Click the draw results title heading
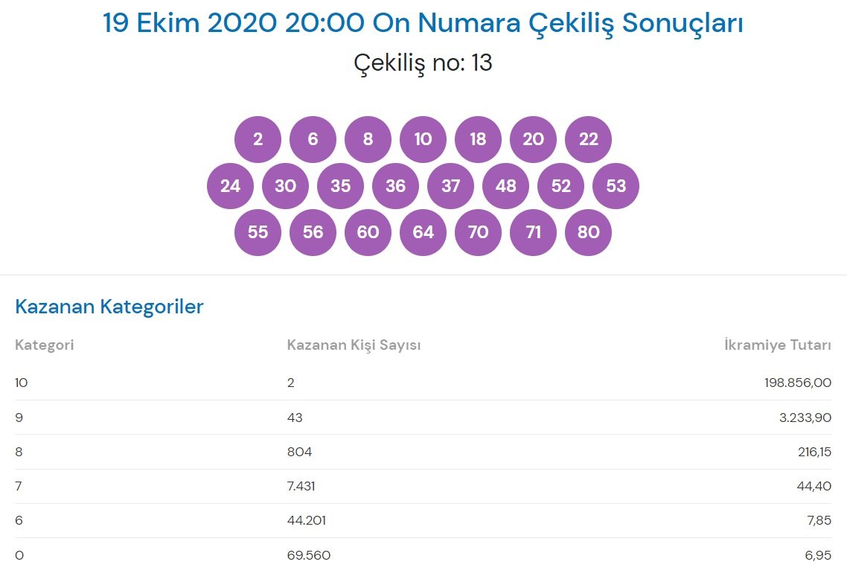 [x=423, y=23]
